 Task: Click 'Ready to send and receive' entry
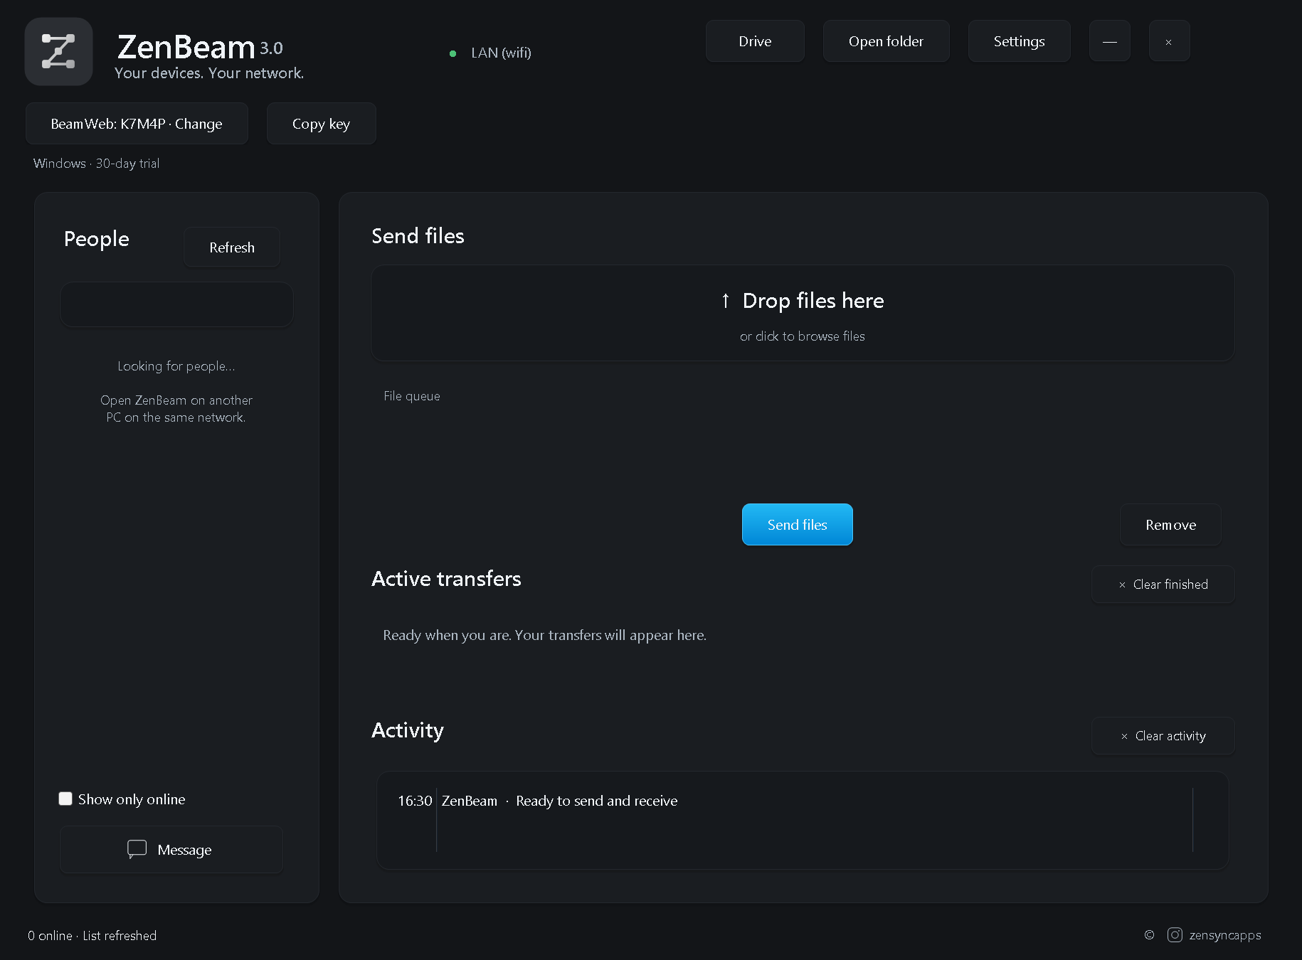596,801
